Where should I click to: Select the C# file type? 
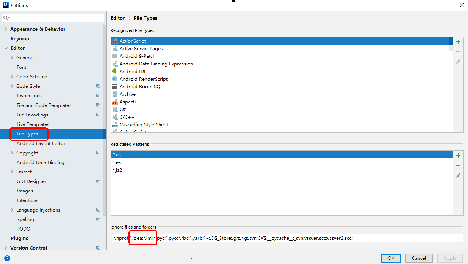[x=123, y=109]
